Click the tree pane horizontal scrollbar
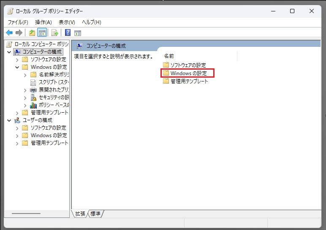The height and width of the screenshot is (230, 326). click(x=26, y=214)
